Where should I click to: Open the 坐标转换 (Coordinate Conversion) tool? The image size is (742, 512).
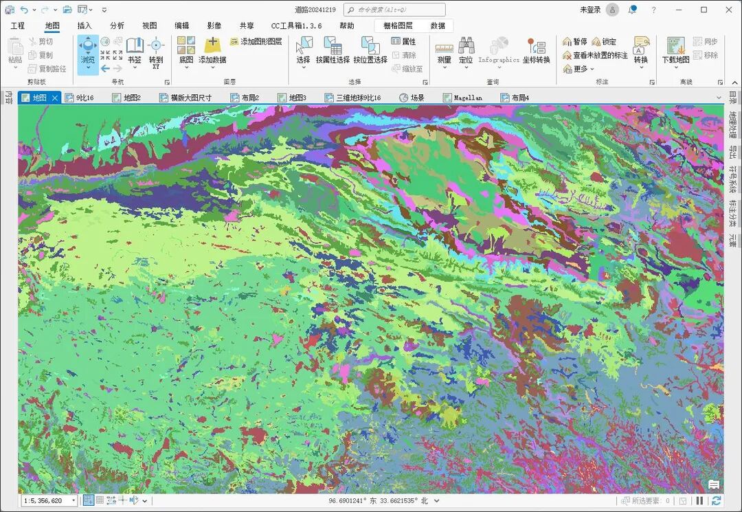tap(537, 51)
